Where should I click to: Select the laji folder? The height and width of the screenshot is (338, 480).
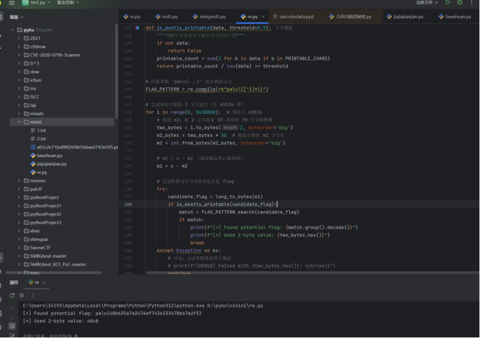point(30,105)
